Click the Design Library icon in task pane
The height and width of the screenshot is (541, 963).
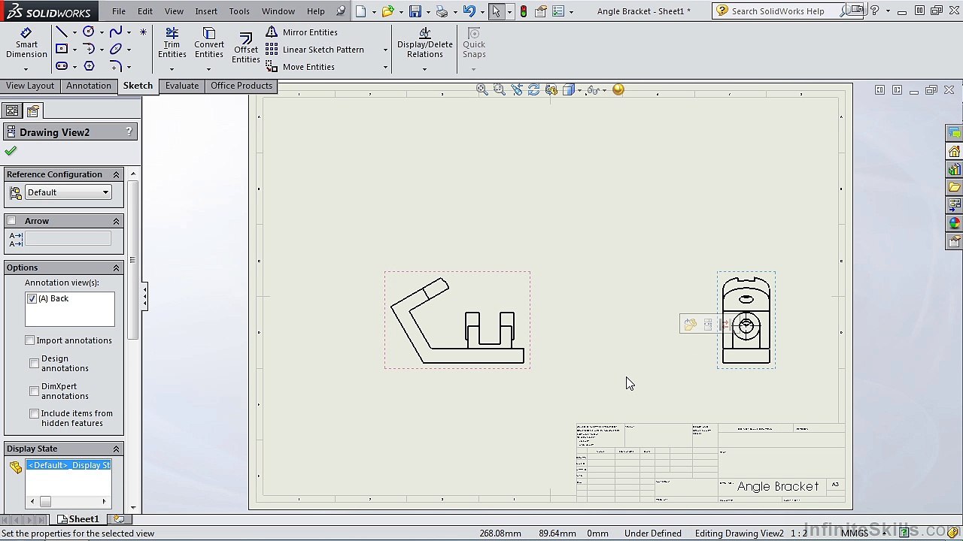click(954, 170)
